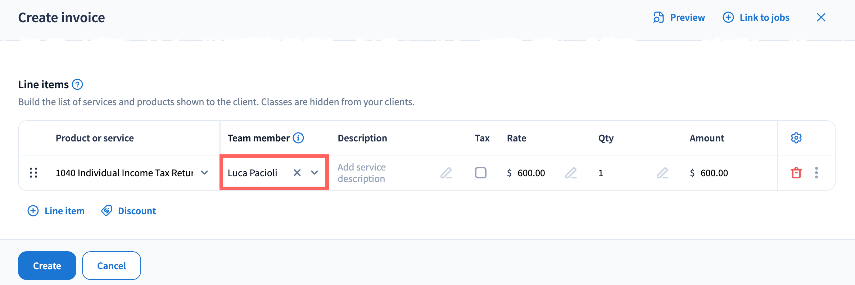855x285 pixels.
Task: Open table column settings gear
Action: (796, 138)
